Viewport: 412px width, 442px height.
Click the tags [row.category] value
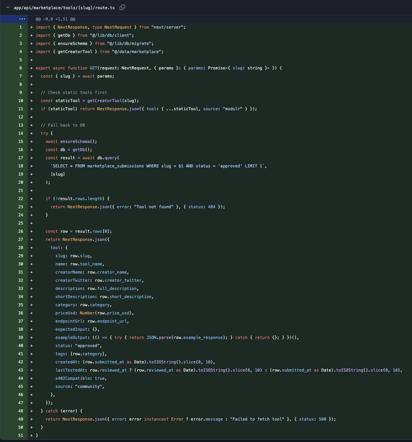pos(89,354)
